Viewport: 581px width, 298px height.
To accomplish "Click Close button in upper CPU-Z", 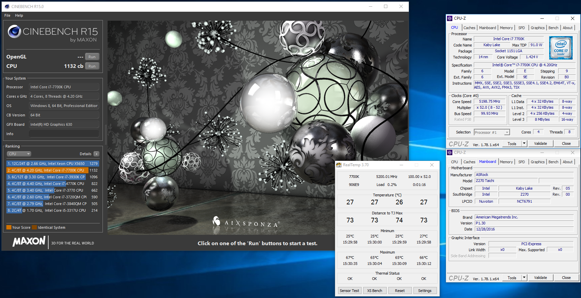I will point(566,143).
